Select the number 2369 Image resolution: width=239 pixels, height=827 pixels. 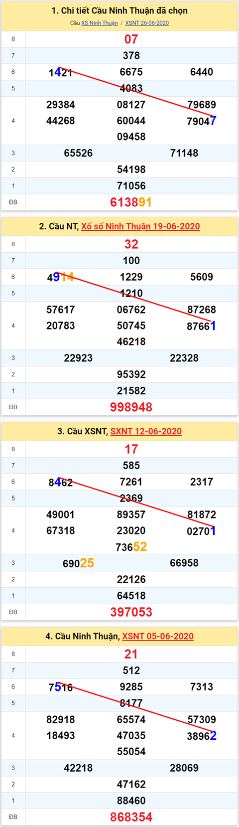(x=131, y=498)
